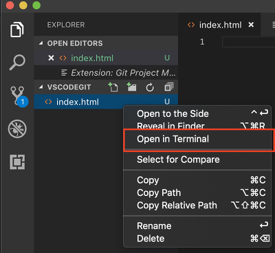Close the index.html editor tab
Viewport: 275px width, 253px height.
[251, 25]
